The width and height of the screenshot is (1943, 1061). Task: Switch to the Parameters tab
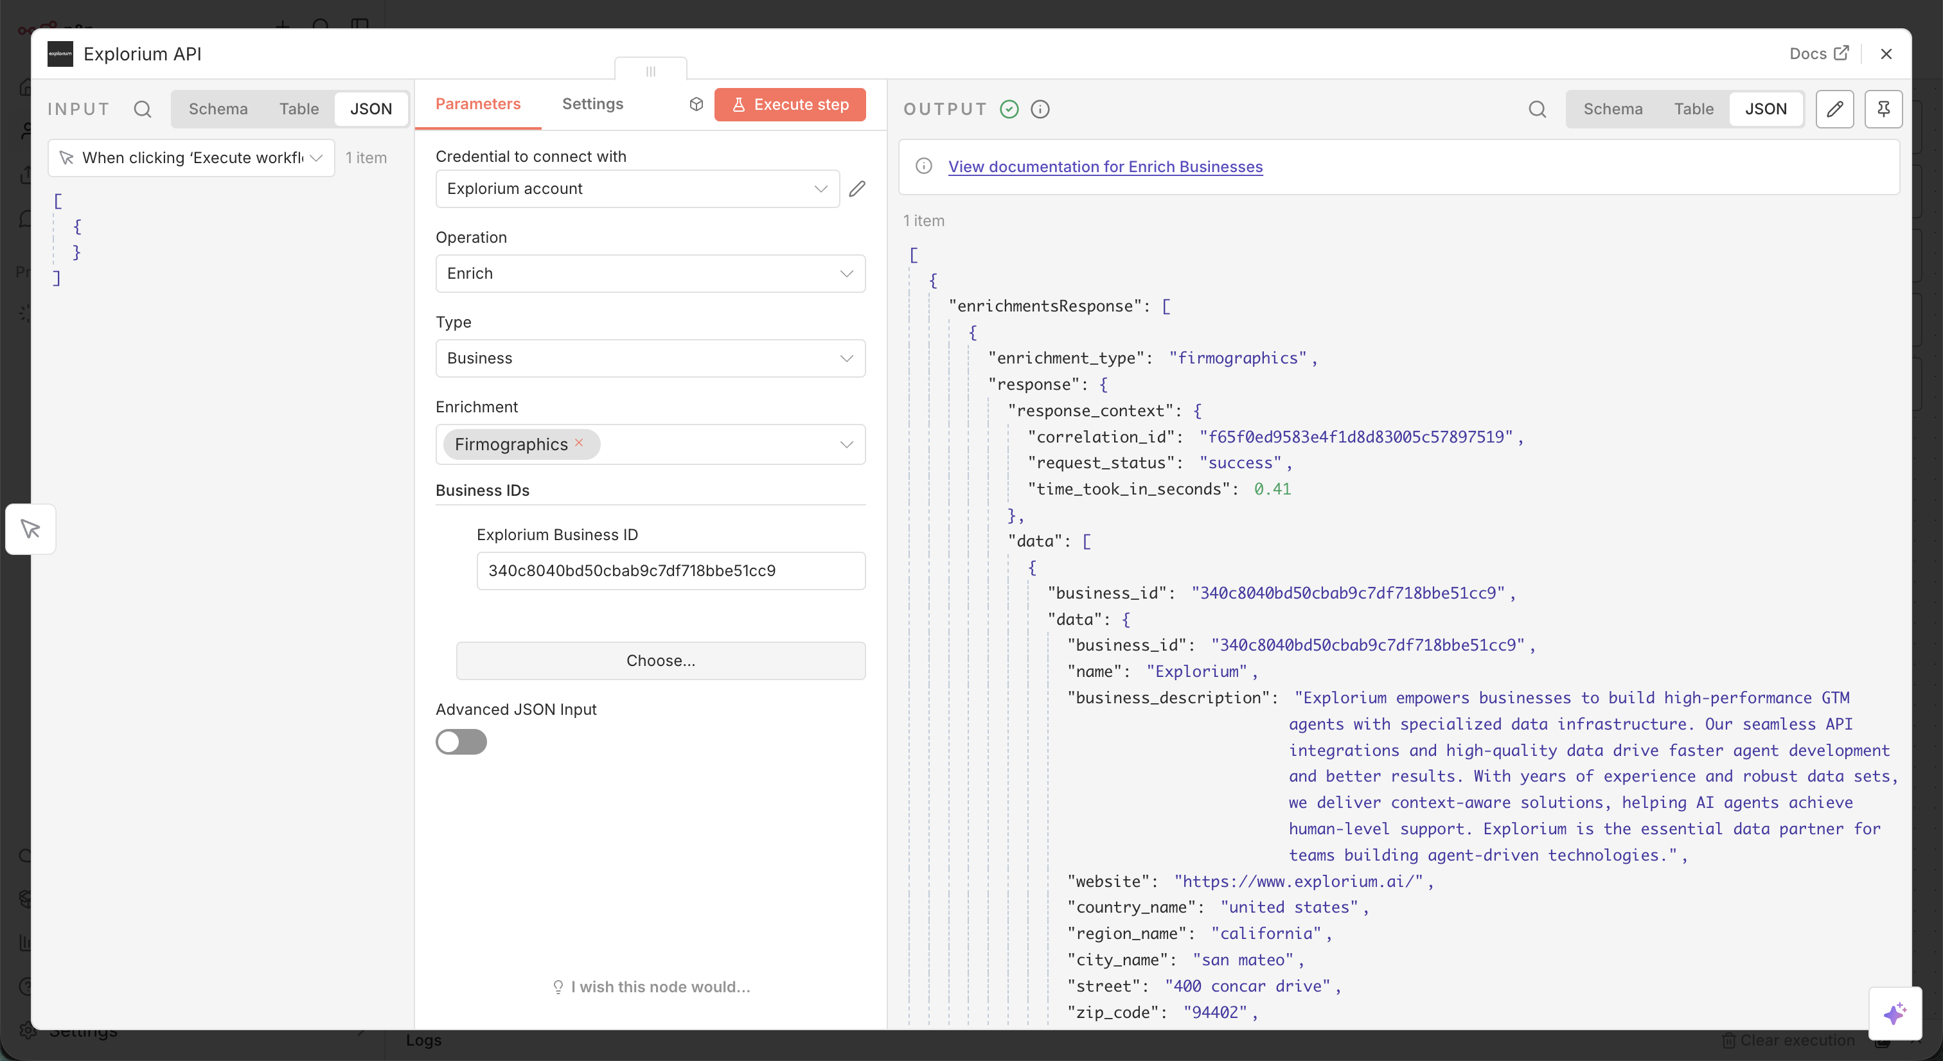click(478, 103)
